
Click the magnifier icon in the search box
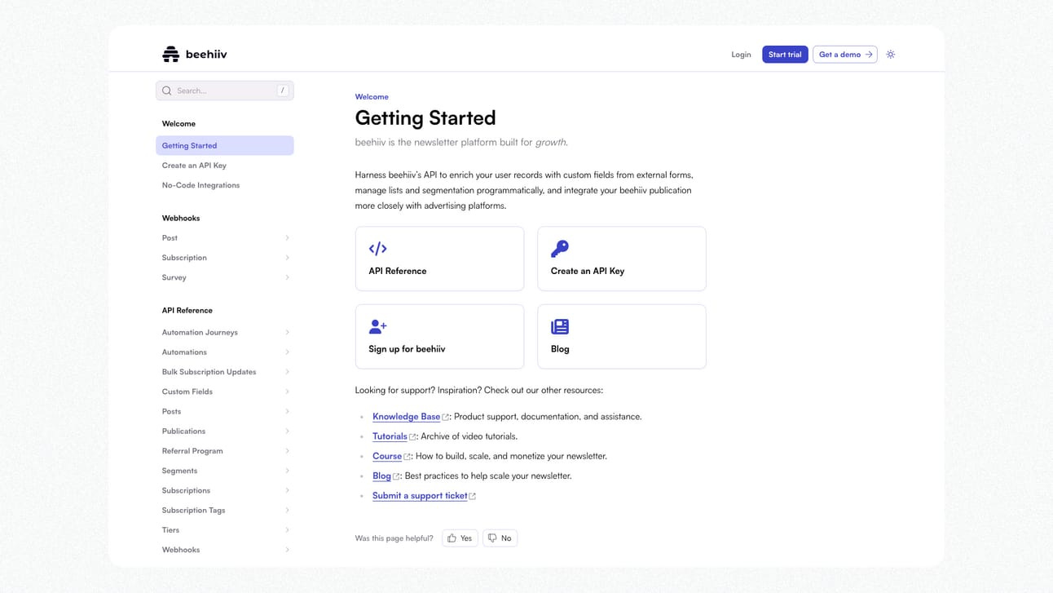pyautogui.click(x=167, y=91)
